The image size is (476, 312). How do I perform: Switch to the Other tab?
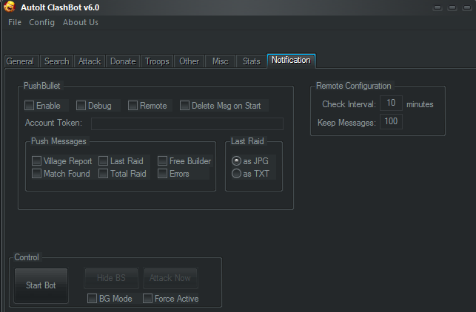pyautogui.click(x=189, y=61)
